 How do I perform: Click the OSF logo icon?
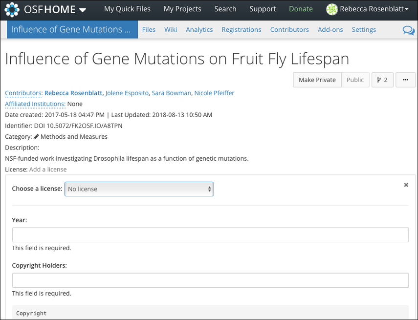pyautogui.click(x=12, y=9)
